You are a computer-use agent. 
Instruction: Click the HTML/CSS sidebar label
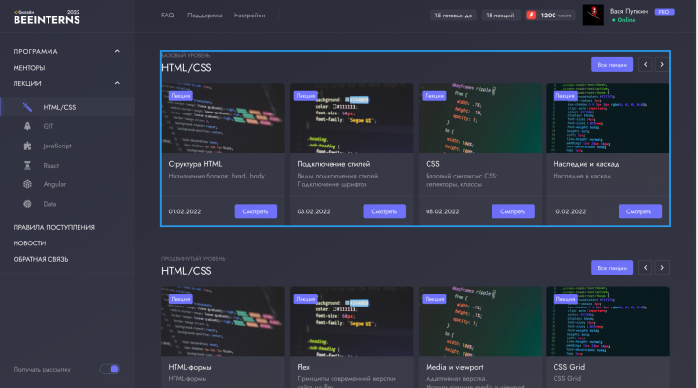click(59, 107)
